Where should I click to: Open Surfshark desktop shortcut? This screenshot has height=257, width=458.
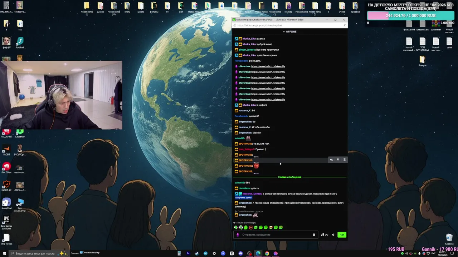click(x=20, y=43)
